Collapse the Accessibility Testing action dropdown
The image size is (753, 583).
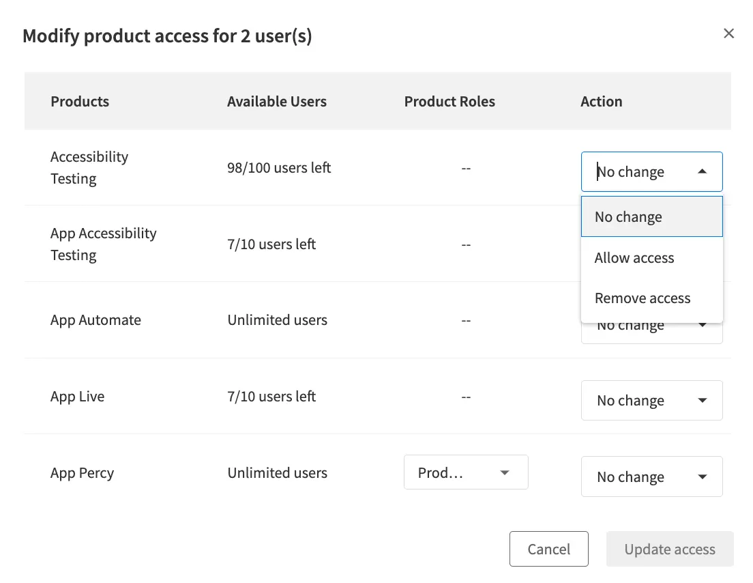click(x=702, y=172)
